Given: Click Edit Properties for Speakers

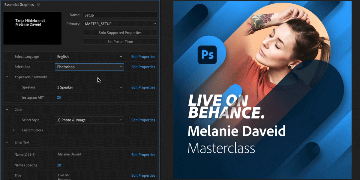Looking at the screenshot, I should (143, 87).
